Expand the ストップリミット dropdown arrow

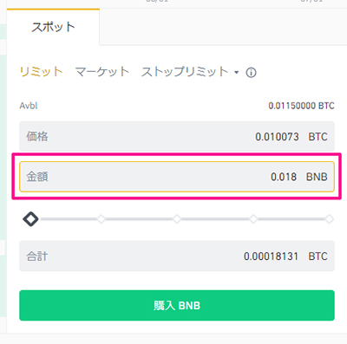[237, 72]
